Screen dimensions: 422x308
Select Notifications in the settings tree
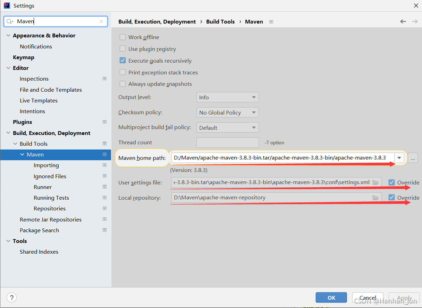click(36, 46)
